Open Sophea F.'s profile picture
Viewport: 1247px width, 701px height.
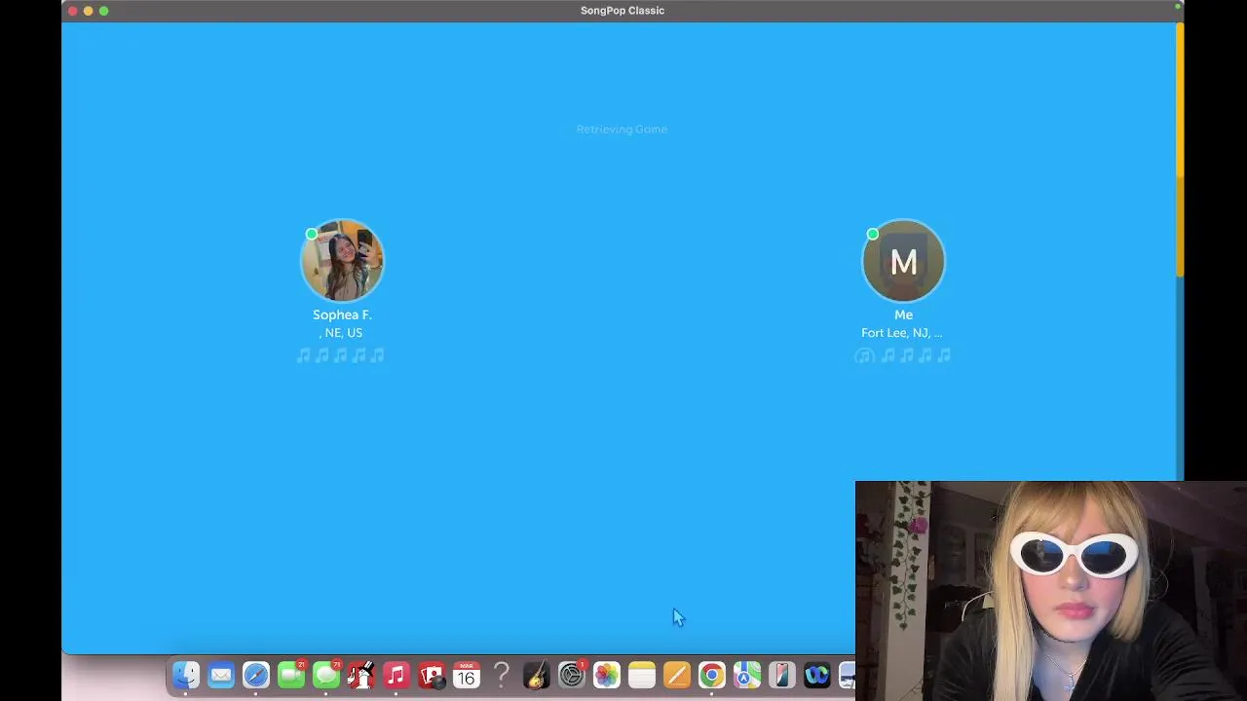coord(342,260)
